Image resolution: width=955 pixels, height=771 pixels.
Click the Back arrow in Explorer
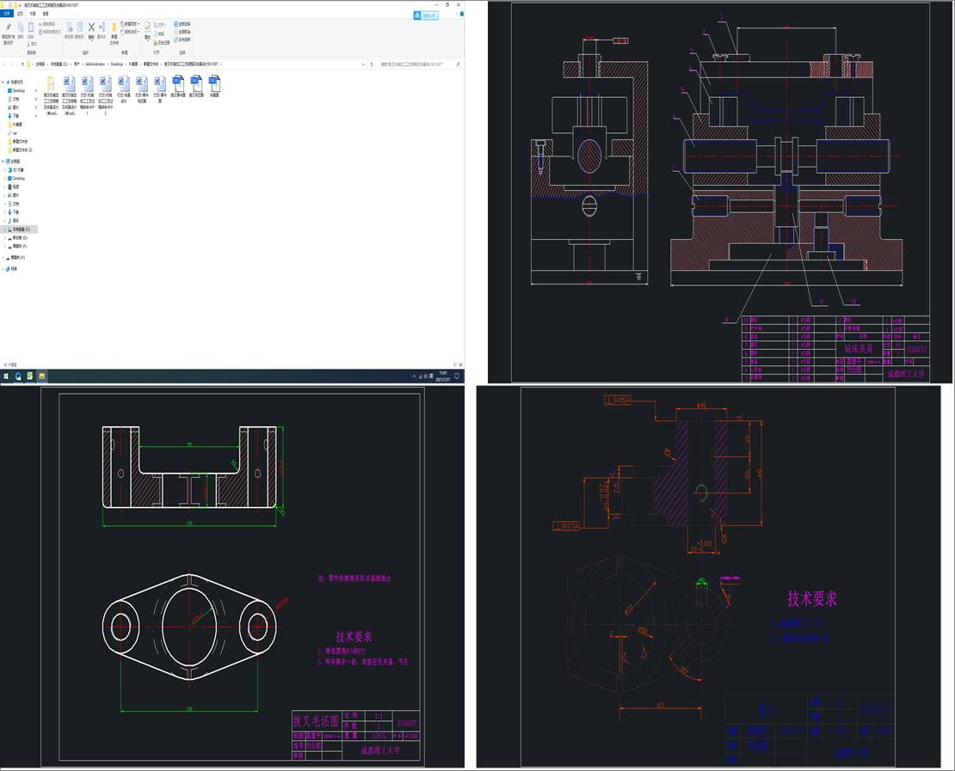[x=4, y=64]
